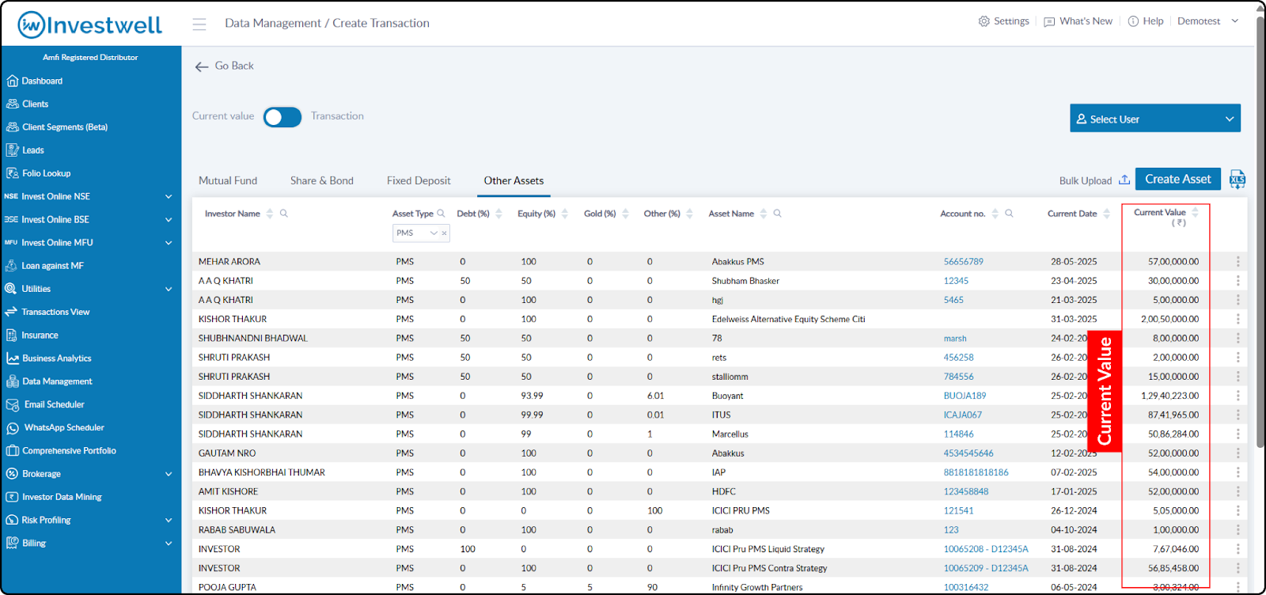Open row options for GAUTAM NRO
1266x595 pixels.
(x=1238, y=453)
